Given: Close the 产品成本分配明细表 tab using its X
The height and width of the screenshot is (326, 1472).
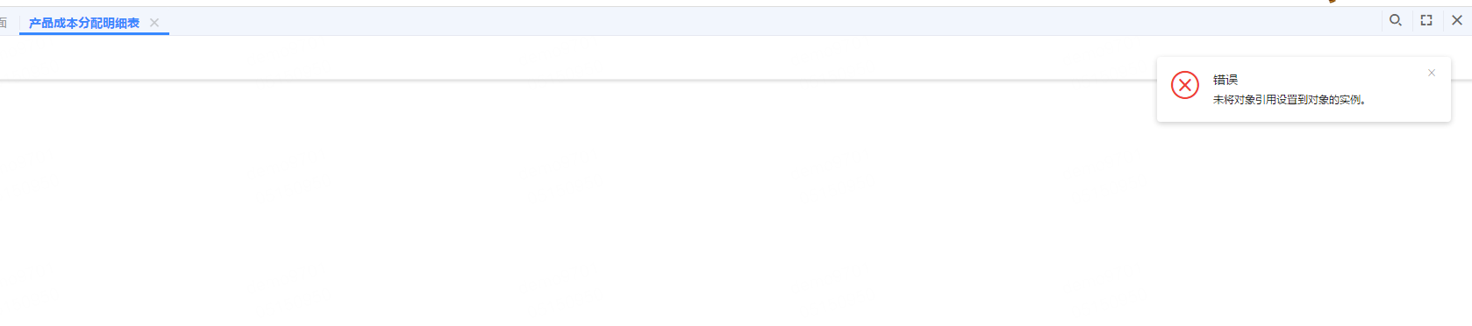Looking at the screenshot, I should pos(154,23).
